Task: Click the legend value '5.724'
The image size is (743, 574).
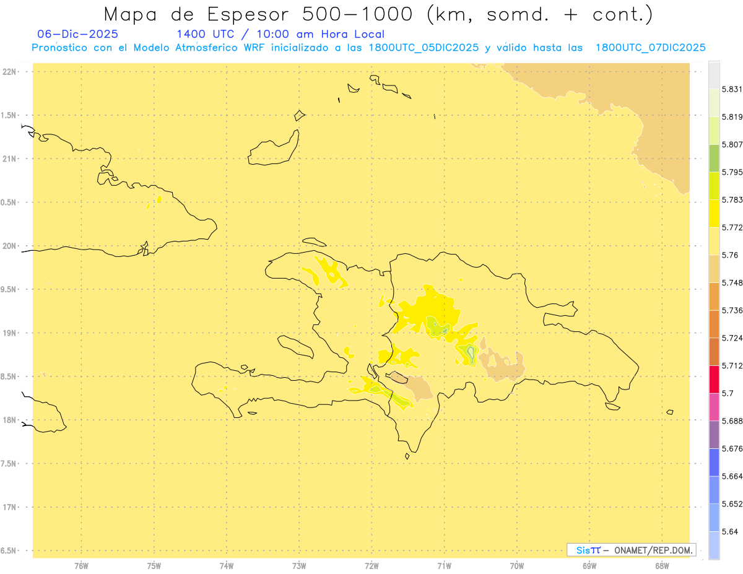Action: pos(732,338)
